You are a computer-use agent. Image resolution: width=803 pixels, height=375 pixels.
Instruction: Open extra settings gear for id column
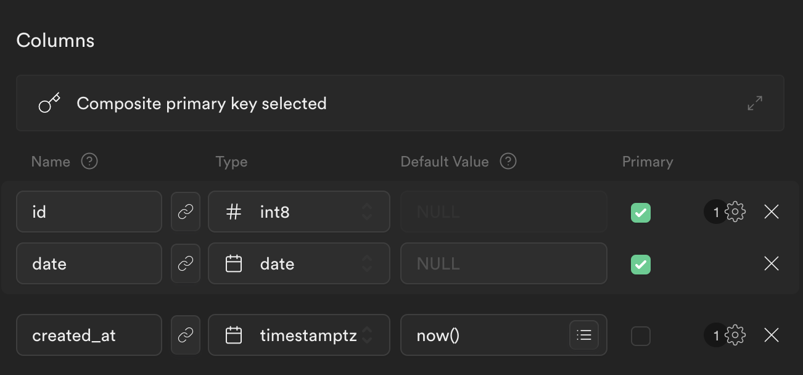[735, 212]
